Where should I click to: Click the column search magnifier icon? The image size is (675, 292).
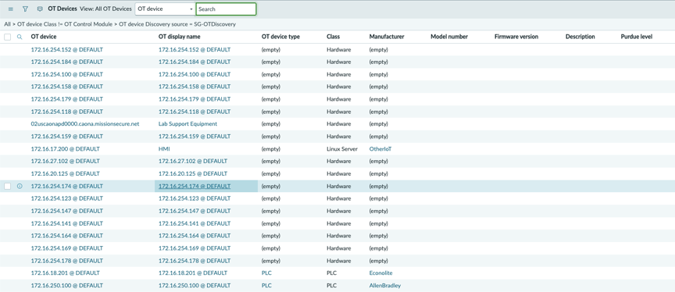(20, 37)
